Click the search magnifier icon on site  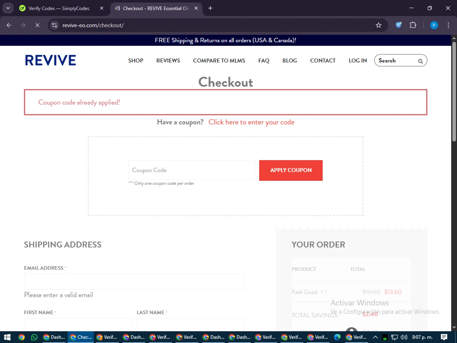pyautogui.click(x=420, y=61)
